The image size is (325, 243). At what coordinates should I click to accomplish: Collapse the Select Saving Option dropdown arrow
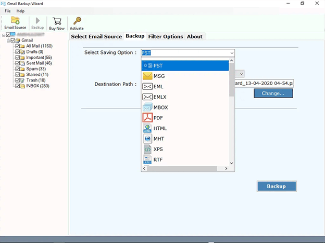[231, 53]
